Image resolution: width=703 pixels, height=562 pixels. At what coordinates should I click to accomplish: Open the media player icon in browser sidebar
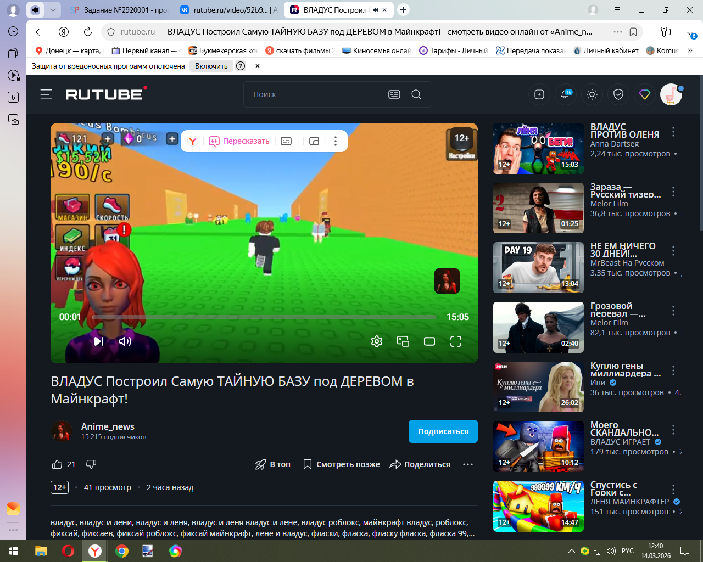(13, 75)
